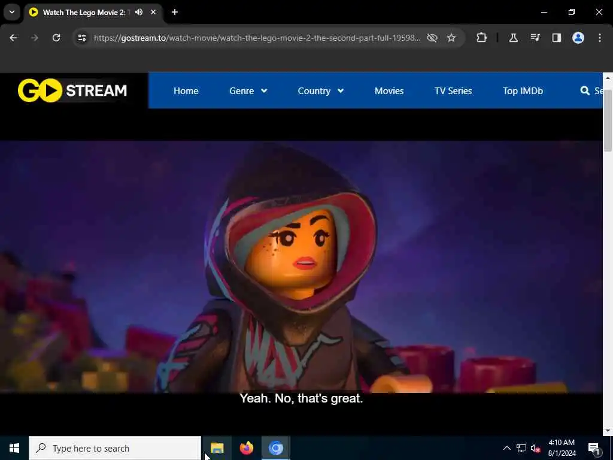
Task: Launch Firefox from the taskbar
Action: [x=246, y=448]
